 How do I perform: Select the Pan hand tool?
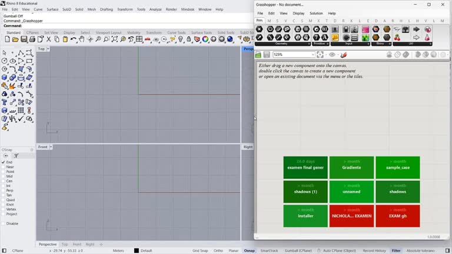click(82, 39)
